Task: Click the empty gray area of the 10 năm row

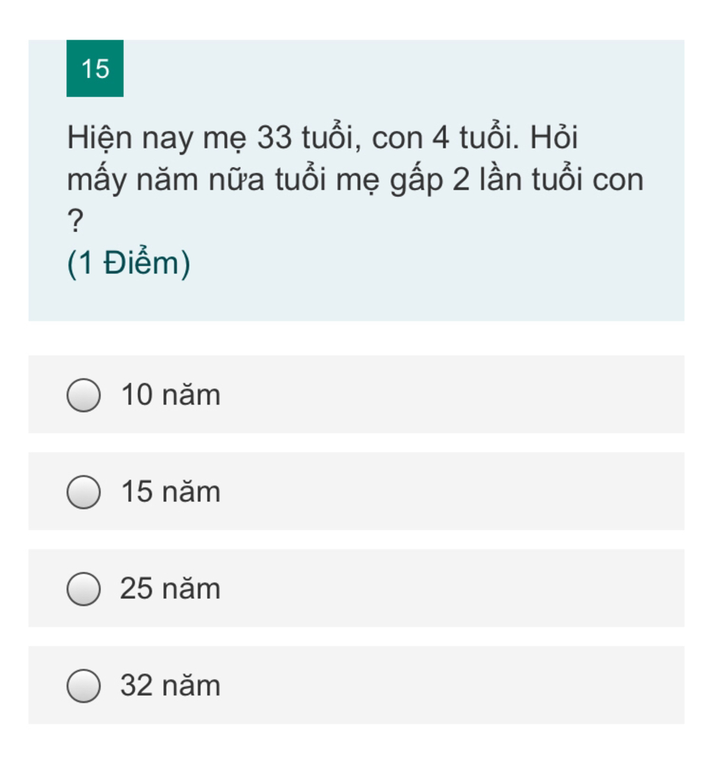Action: (453, 394)
